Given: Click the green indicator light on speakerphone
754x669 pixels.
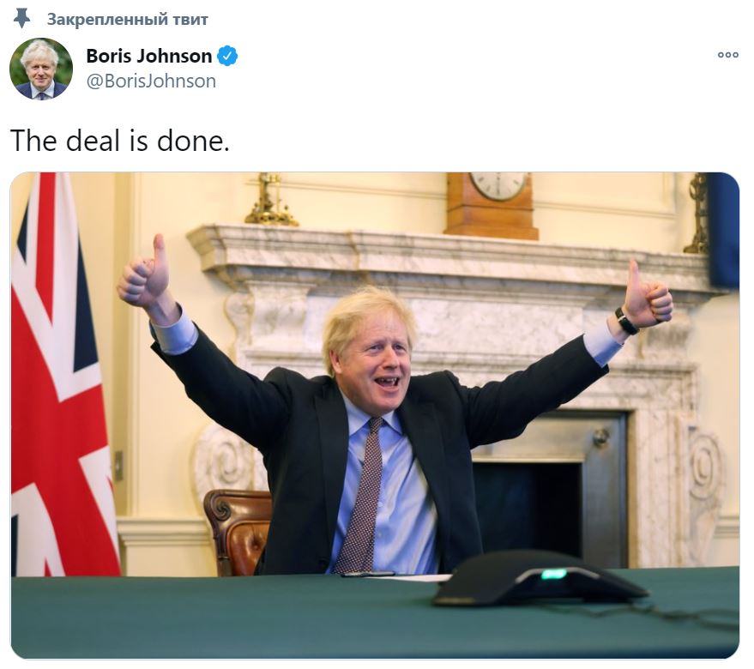Looking at the screenshot, I should tap(554, 574).
